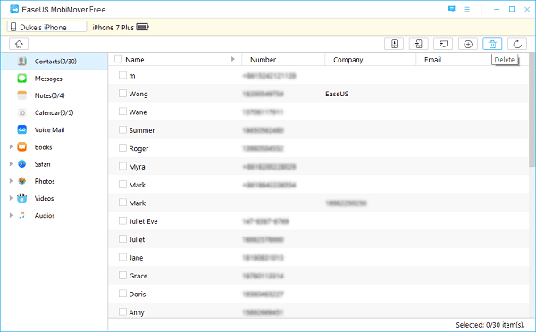Select the Photos icon in sidebar

[x=22, y=181]
